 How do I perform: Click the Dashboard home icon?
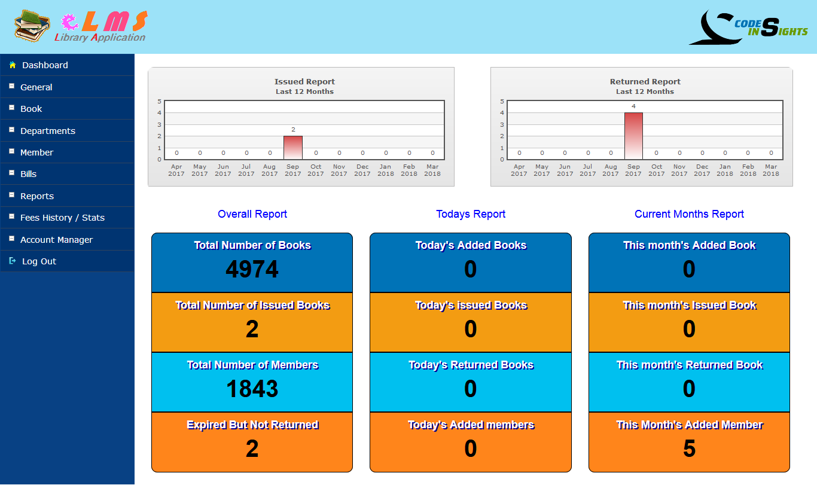12,65
